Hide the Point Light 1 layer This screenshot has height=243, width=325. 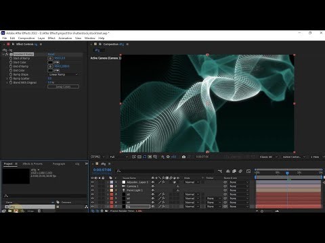[x=92, y=190]
